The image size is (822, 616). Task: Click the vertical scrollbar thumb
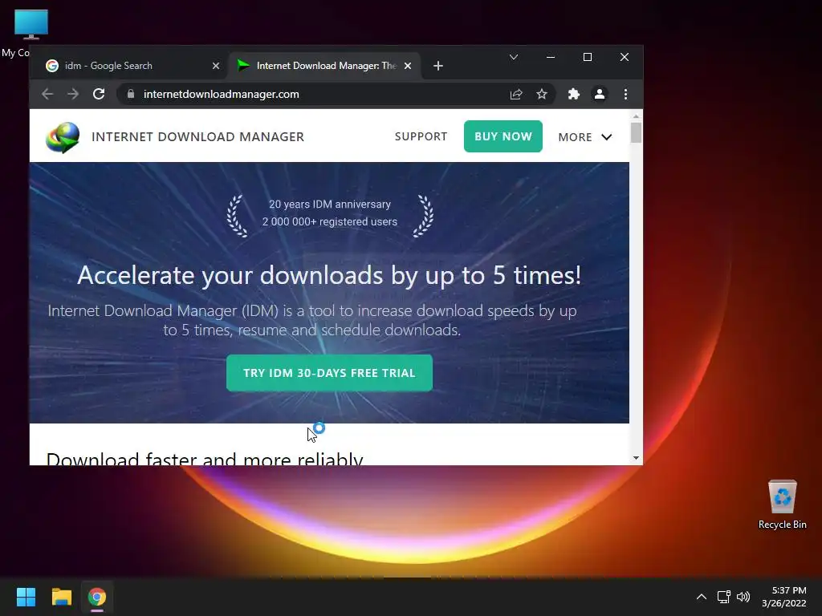(636, 132)
